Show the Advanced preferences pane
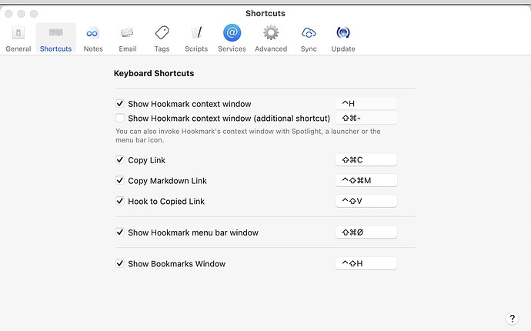 (271, 38)
